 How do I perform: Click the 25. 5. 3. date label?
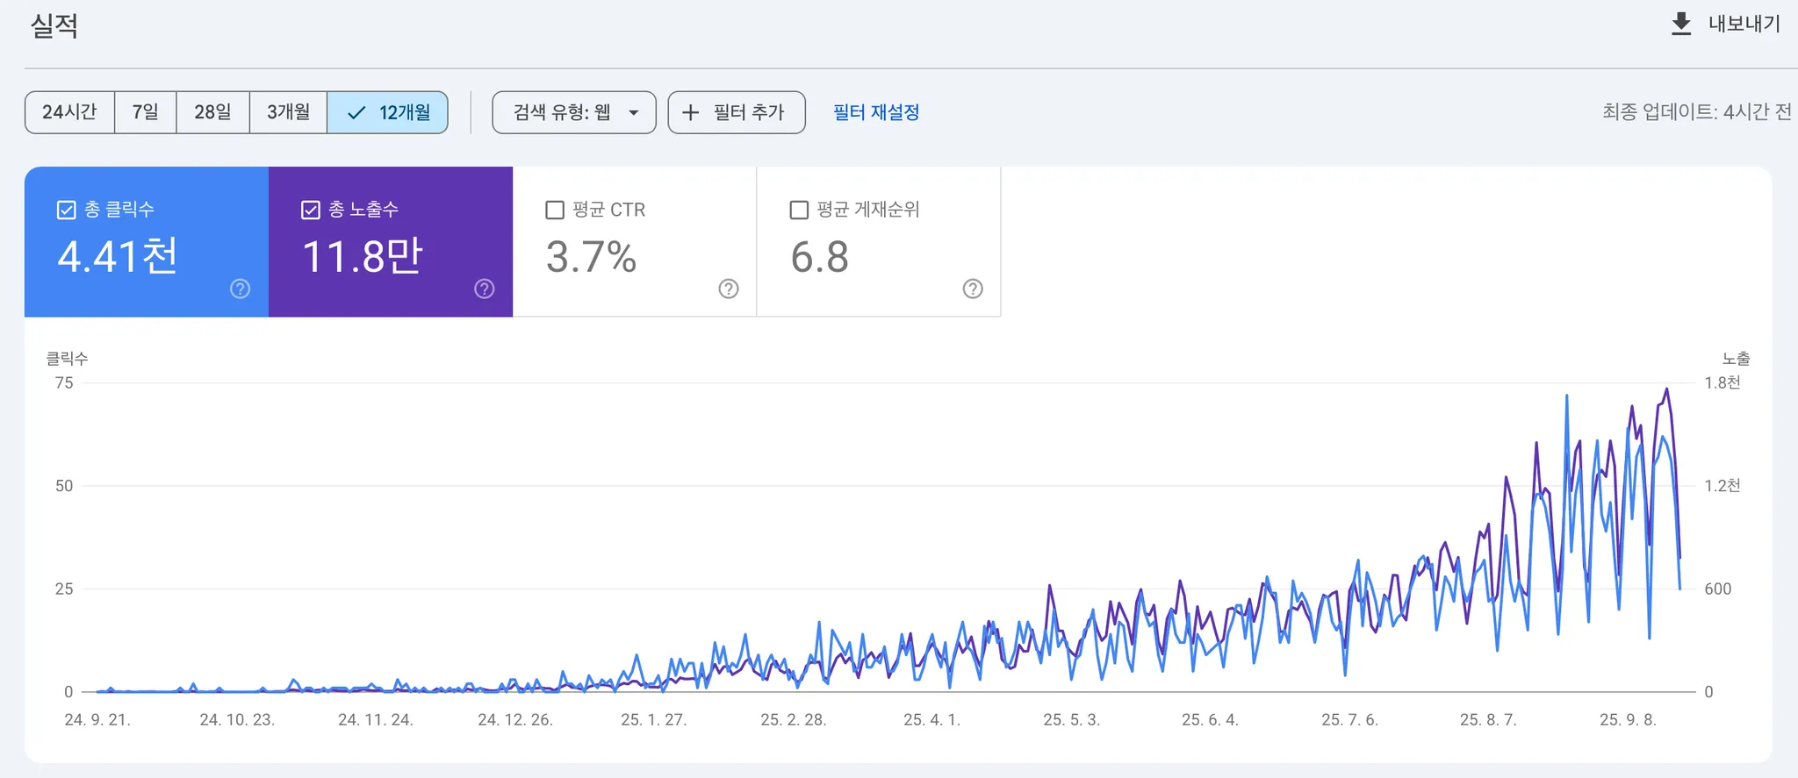[x=1072, y=720]
